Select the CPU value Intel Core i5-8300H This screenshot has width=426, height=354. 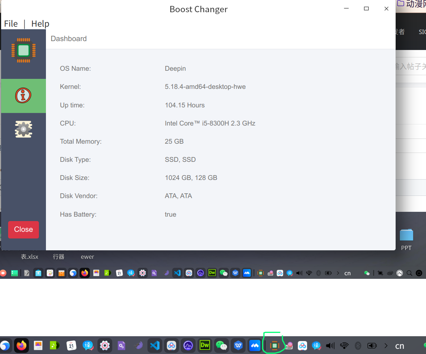(210, 123)
